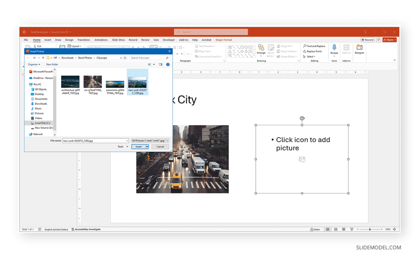The height and width of the screenshot is (258, 418).
Task: Toggle the preview pane in the dialog
Action: point(160,64)
